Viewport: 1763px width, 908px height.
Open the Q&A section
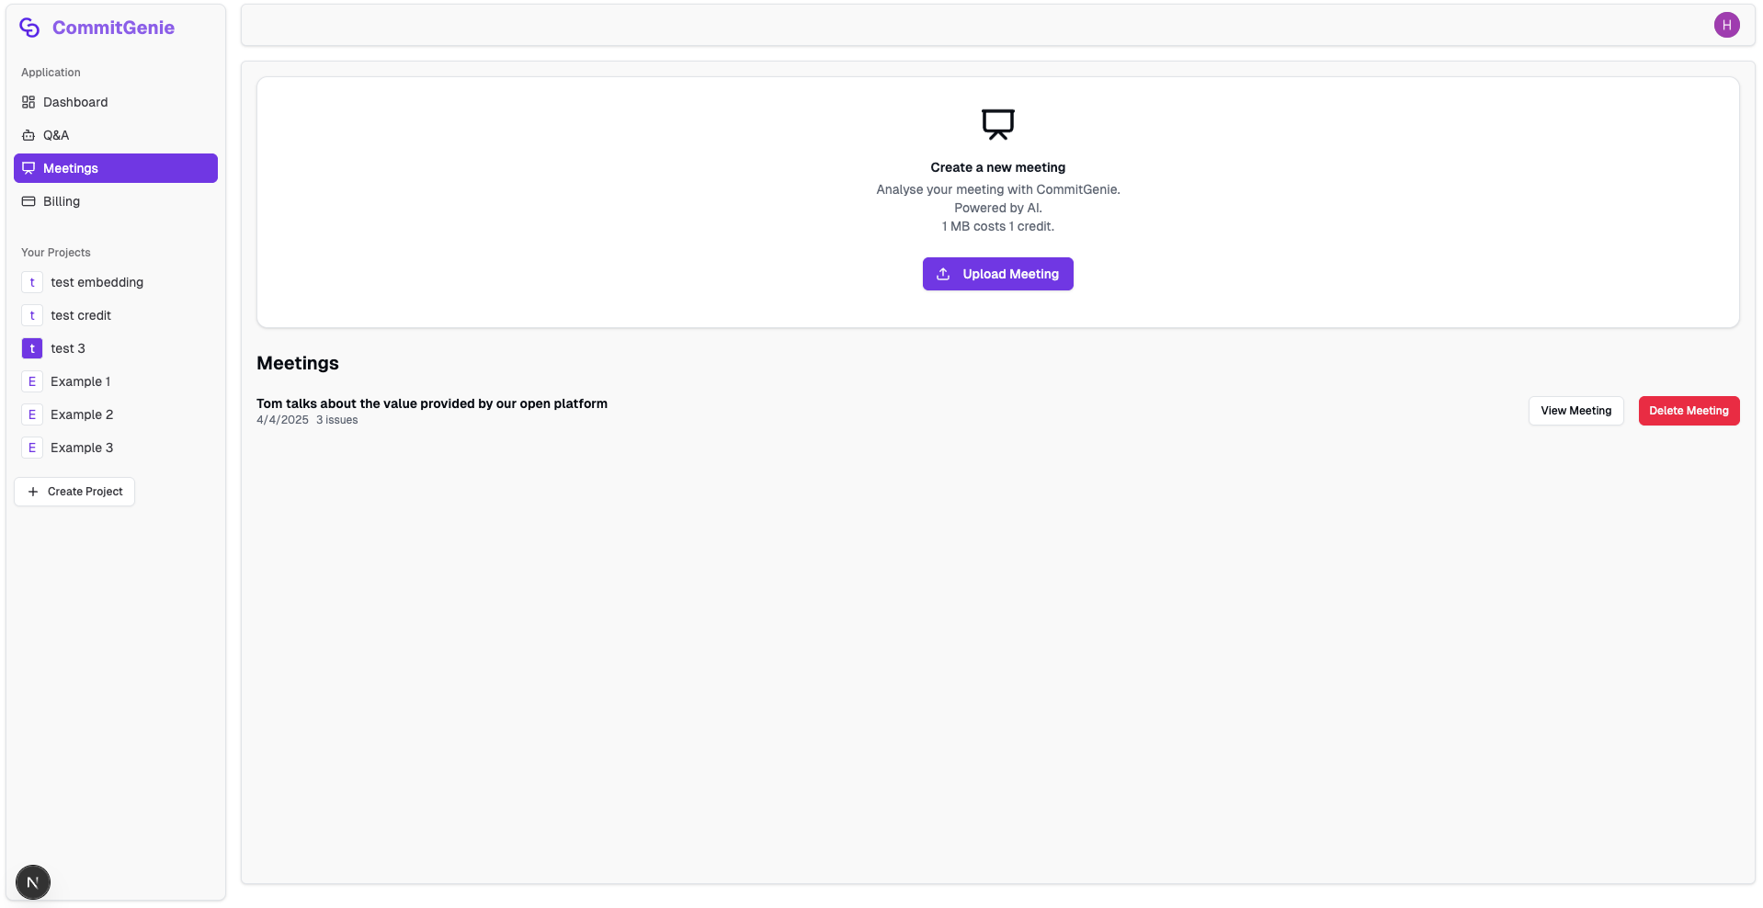116,135
